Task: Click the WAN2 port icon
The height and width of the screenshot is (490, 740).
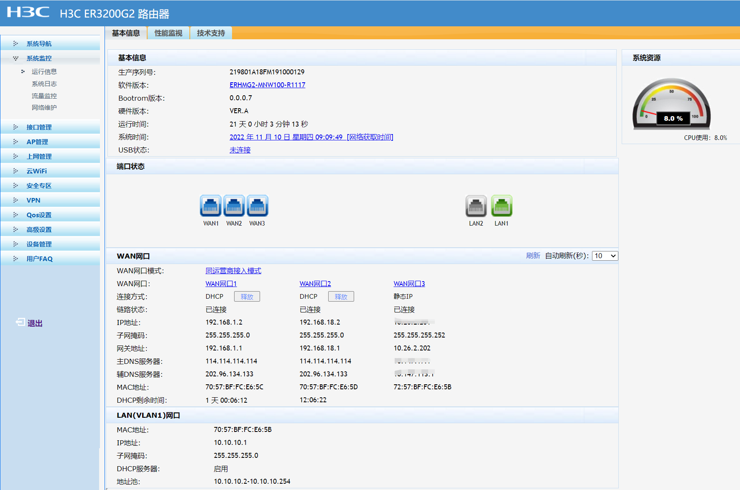Action: click(x=234, y=206)
